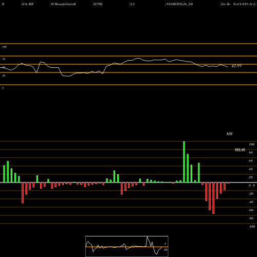Click the 'Ncd 8.85% Sr I' description text
The width and height of the screenshot is (257, 257).
(x=244, y=4)
